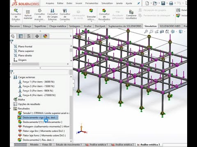Pin the menu bar with pushpin icon
The width and height of the screenshot is (197, 147).
[138, 3]
